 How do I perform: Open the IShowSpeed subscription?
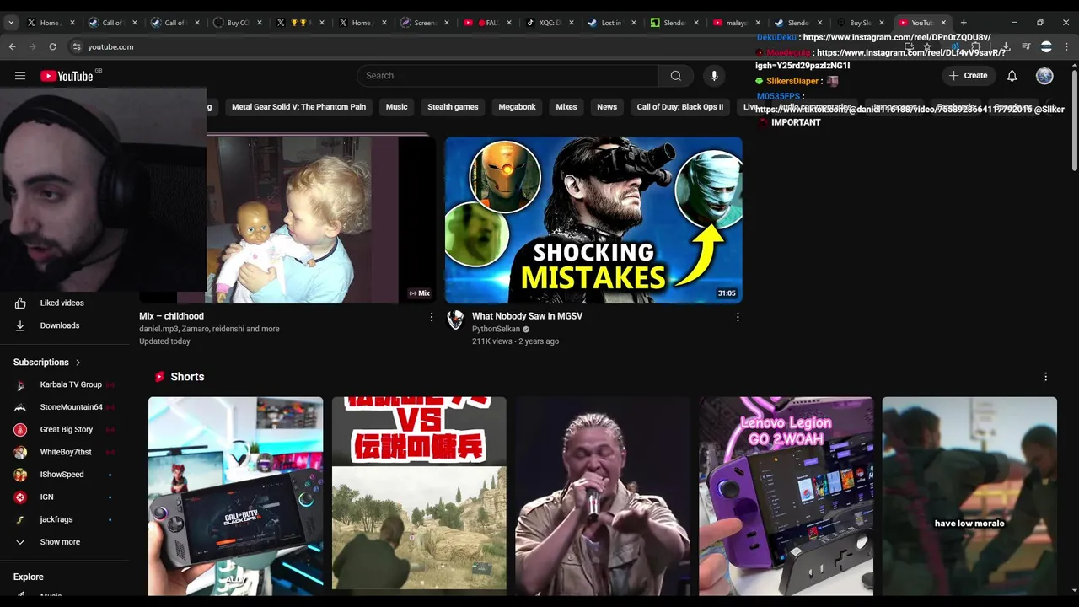coord(64,475)
